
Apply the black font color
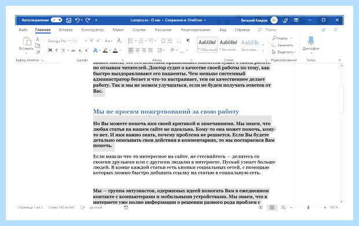(115, 50)
